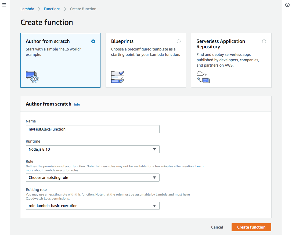Open the navigation hamburger menu
The width and height of the screenshot is (292, 235).
tap(4, 5)
